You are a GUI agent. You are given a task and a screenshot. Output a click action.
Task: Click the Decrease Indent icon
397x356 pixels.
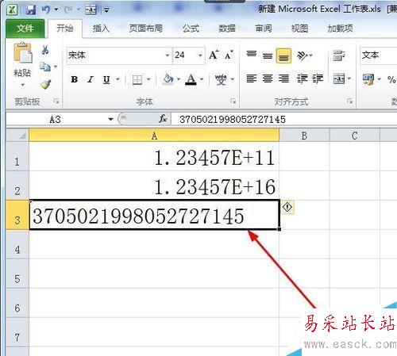302,78
